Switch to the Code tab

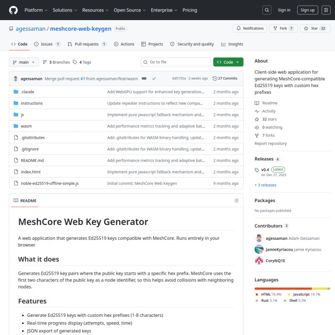click(19, 44)
